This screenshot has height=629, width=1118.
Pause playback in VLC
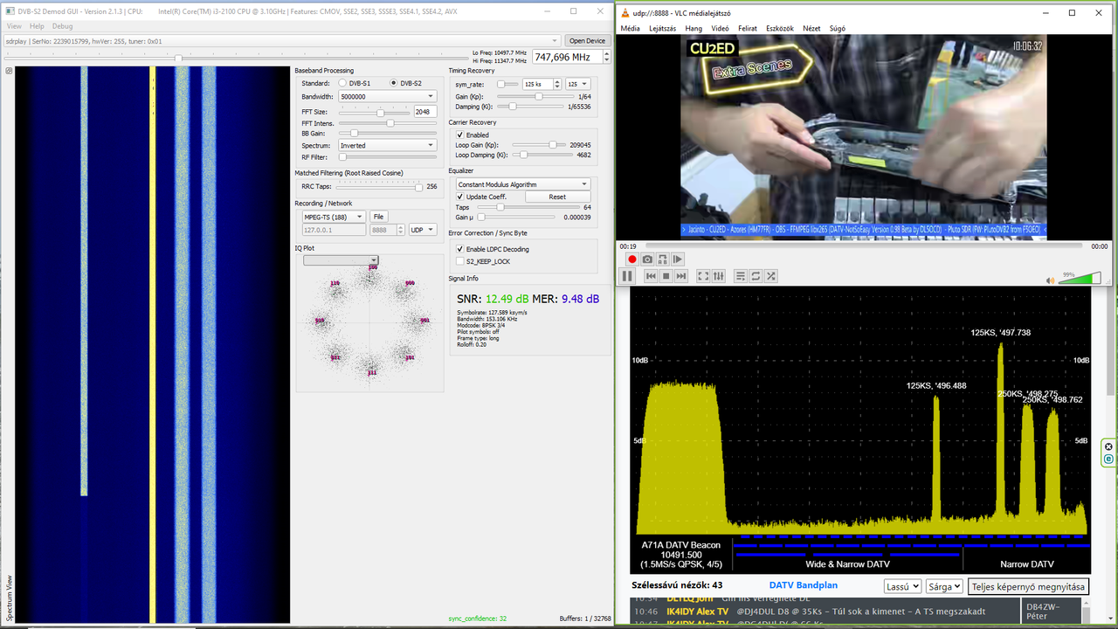pos(627,276)
